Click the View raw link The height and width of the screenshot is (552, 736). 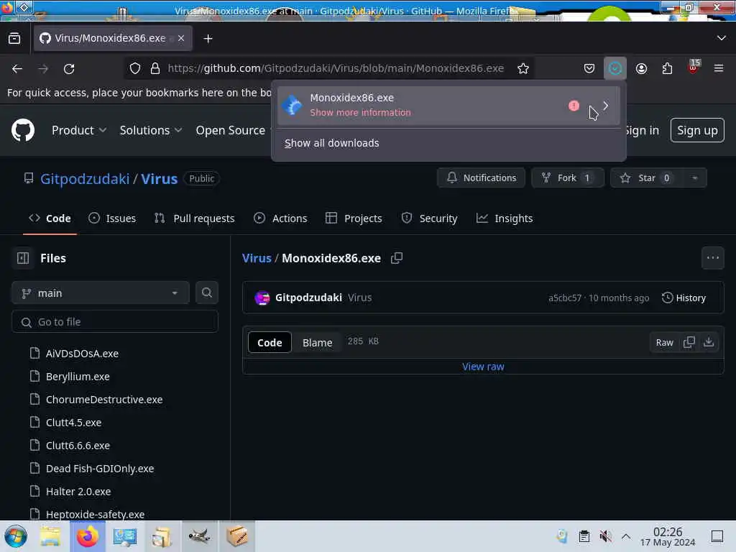pyautogui.click(x=483, y=367)
